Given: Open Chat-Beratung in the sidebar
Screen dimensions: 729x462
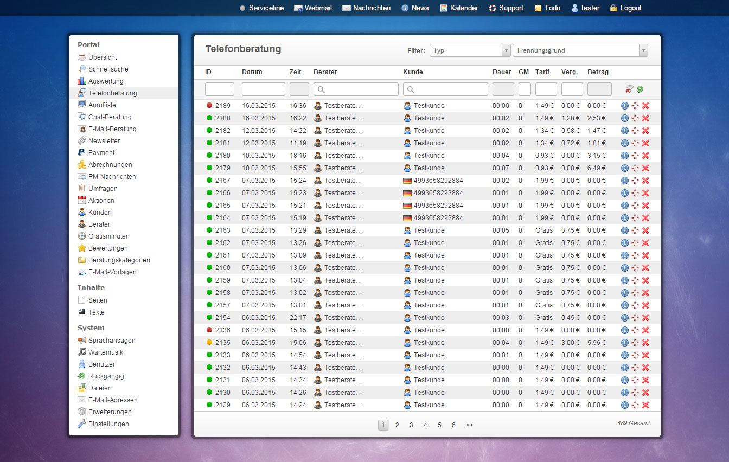Looking at the screenshot, I should tap(110, 117).
